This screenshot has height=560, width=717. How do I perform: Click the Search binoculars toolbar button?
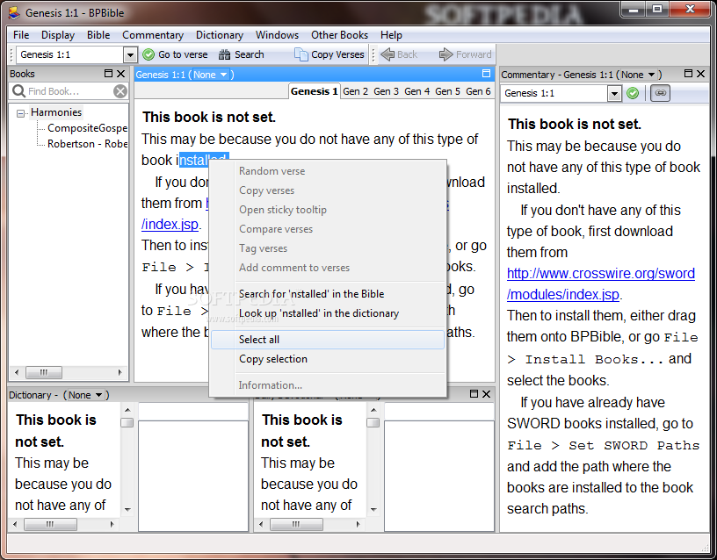pyautogui.click(x=242, y=54)
